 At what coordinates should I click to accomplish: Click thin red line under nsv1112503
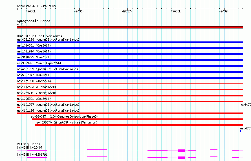tap(130, 89)
